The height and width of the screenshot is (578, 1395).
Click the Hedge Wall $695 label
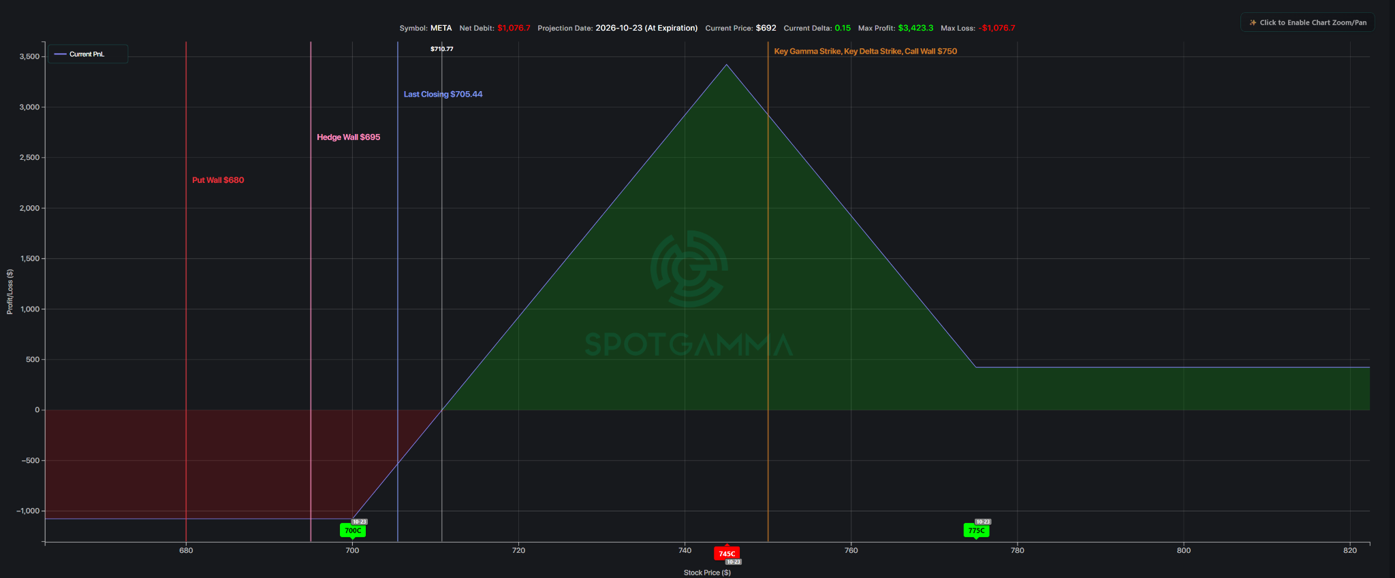349,137
